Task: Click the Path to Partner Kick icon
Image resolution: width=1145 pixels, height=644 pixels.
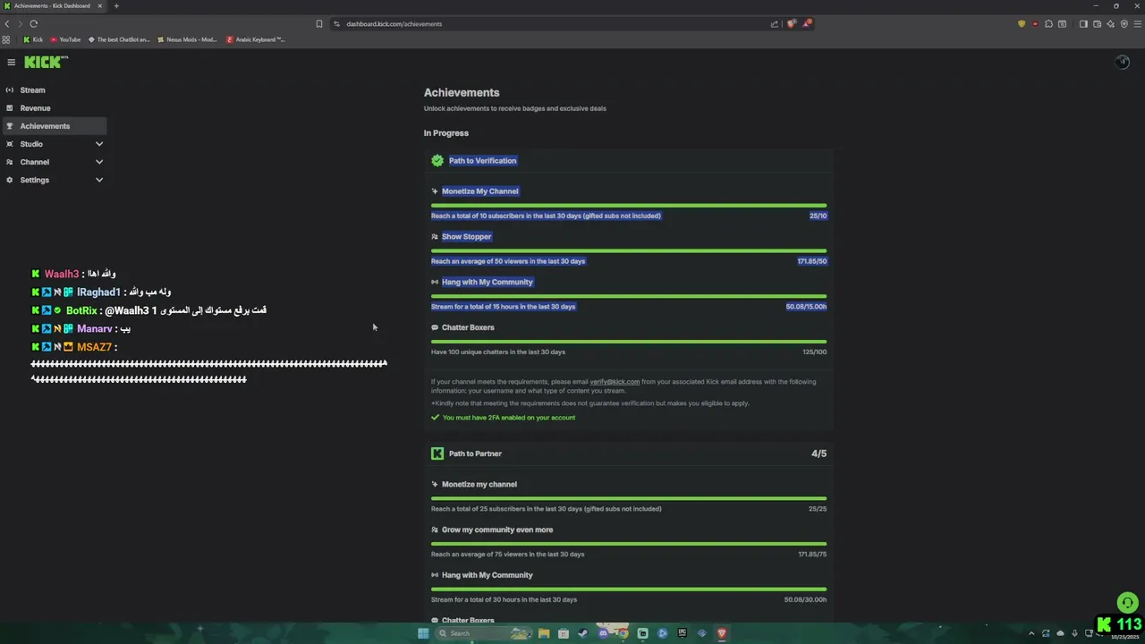Action: pos(437,453)
